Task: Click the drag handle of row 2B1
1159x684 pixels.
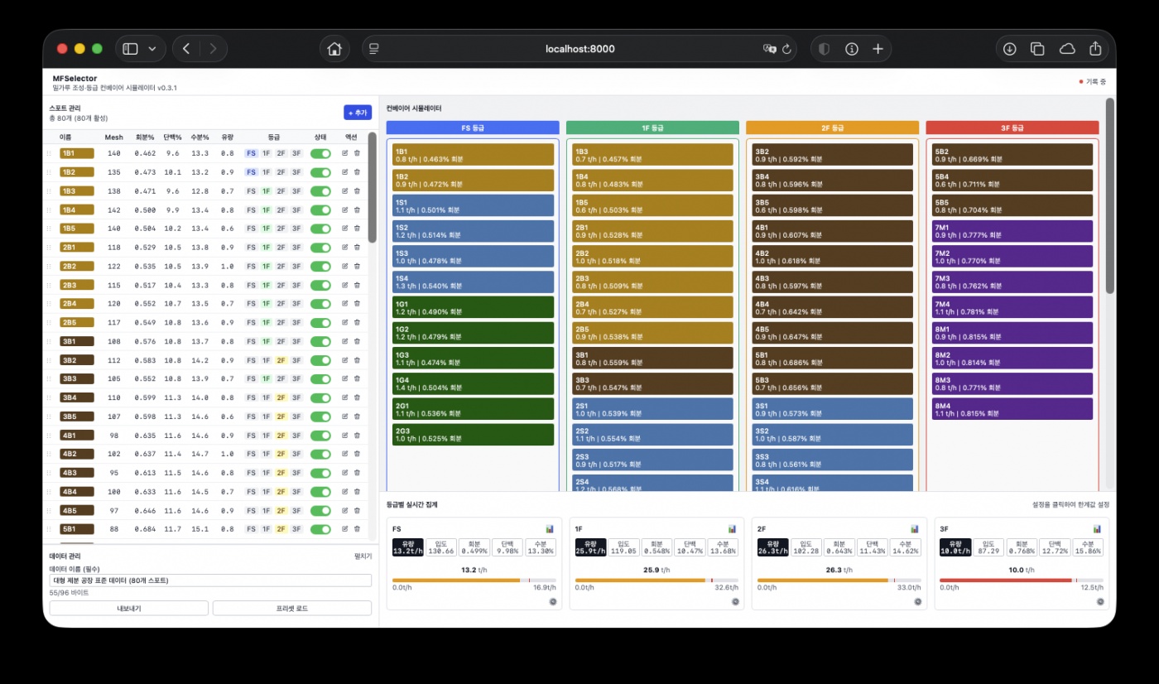Action: tap(49, 248)
